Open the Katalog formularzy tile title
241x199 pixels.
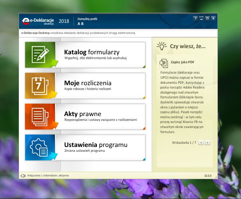point(92,52)
